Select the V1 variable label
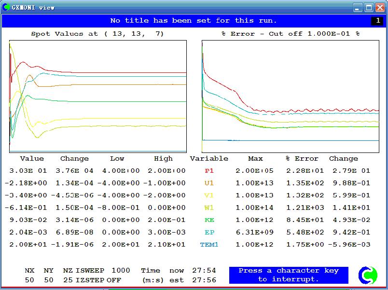Viewport: 388px width, 290px height. (x=209, y=195)
